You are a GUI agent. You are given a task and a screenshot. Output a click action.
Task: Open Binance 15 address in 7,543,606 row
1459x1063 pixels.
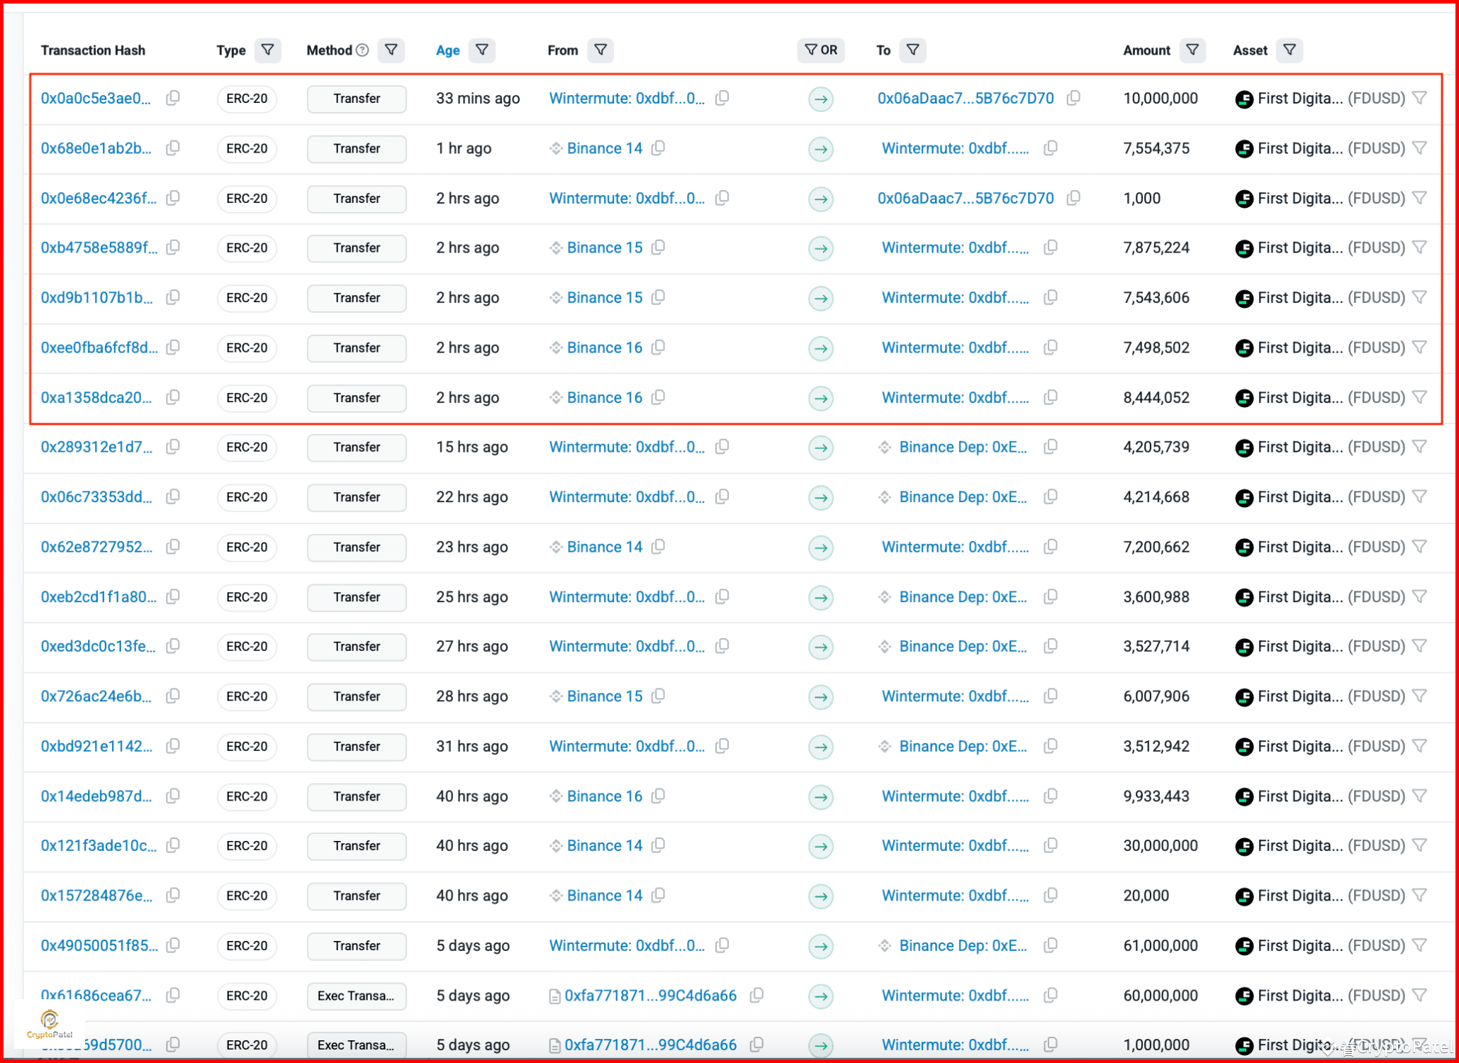click(x=605, y=298)
